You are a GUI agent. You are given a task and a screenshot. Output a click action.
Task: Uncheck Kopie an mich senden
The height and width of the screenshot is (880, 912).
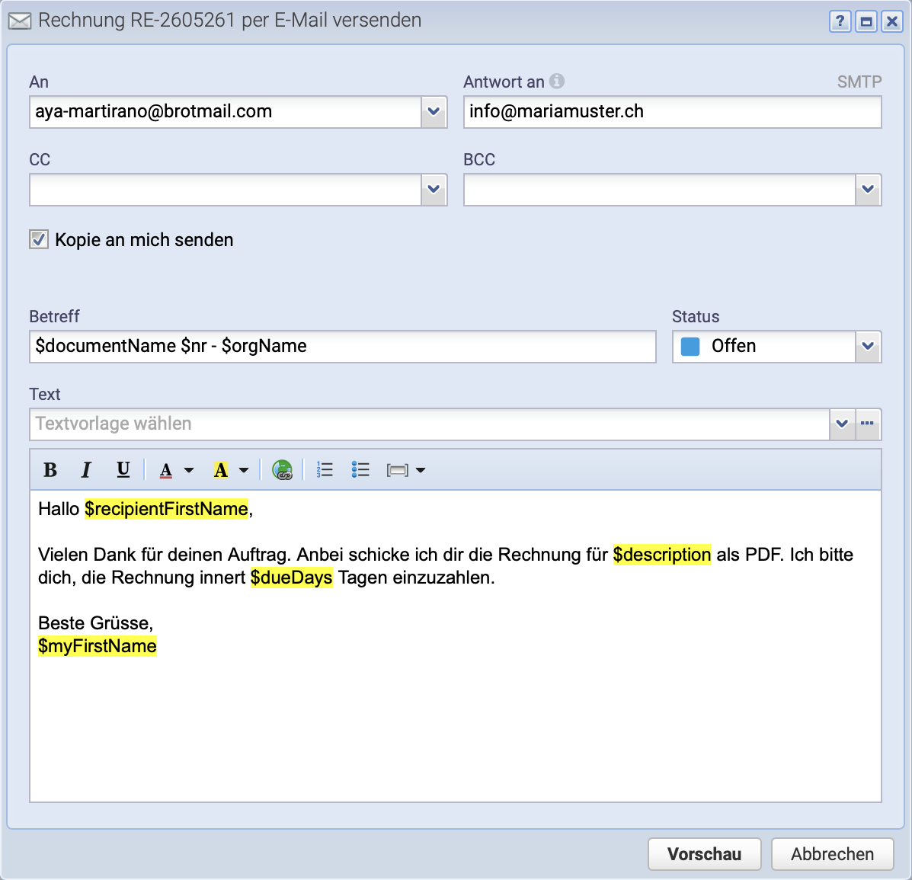tap(39, 240)
